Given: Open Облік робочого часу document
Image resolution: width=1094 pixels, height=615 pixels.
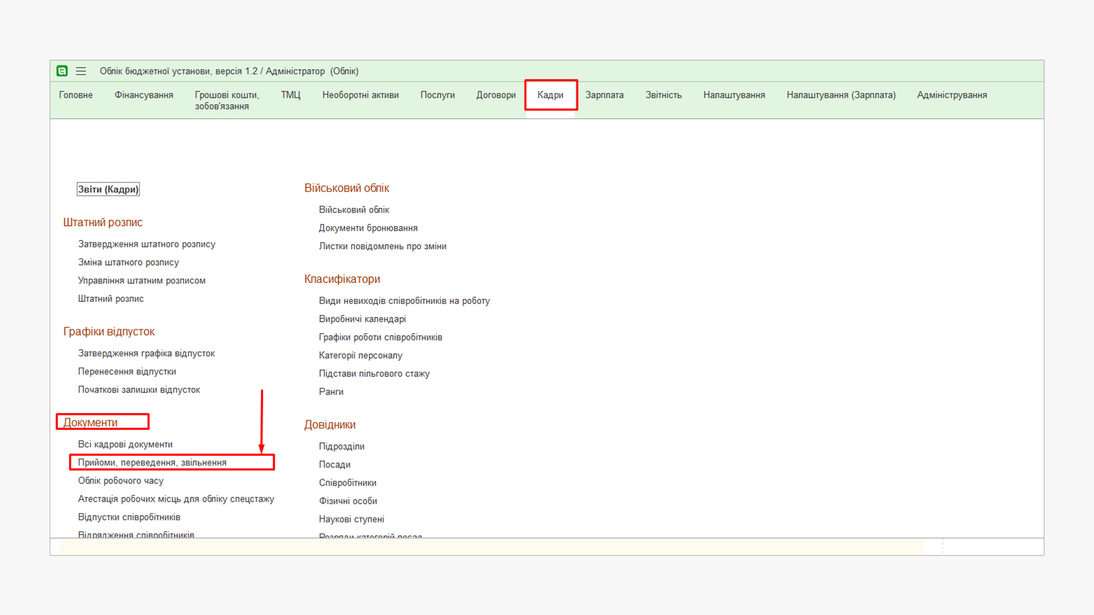Looking at the screenshot, I should pos(121,481).
